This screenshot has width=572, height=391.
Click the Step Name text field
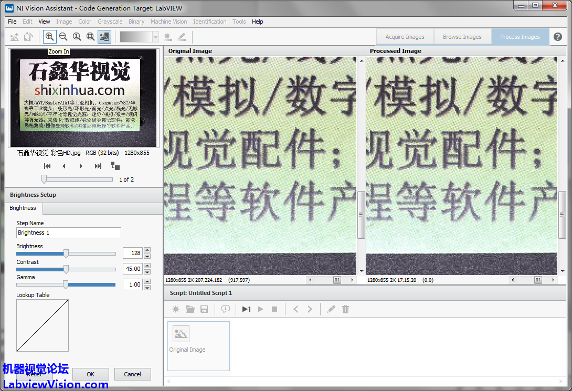[x=69, y=233]
